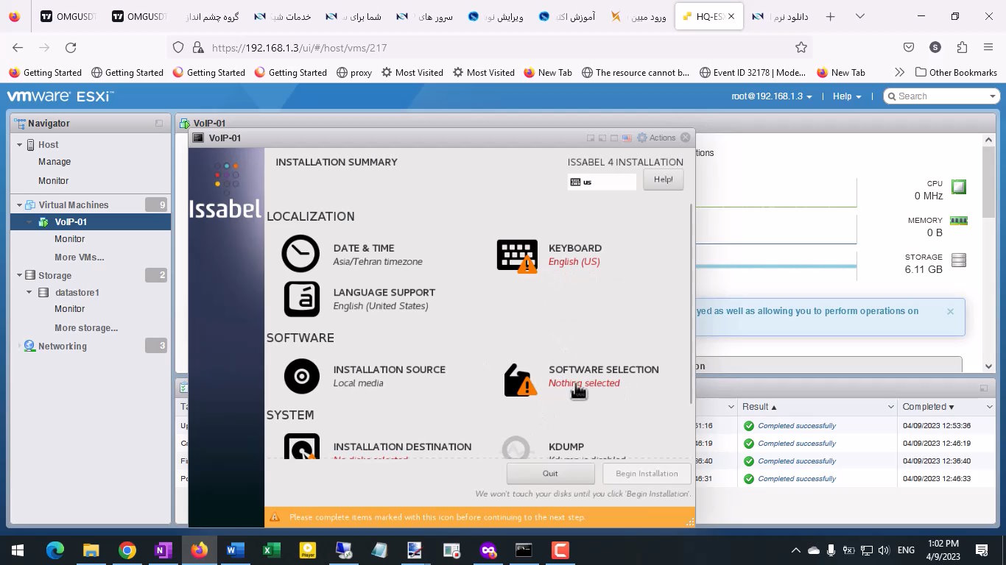
Task: Select Monitor under Host
Action: 53,181
